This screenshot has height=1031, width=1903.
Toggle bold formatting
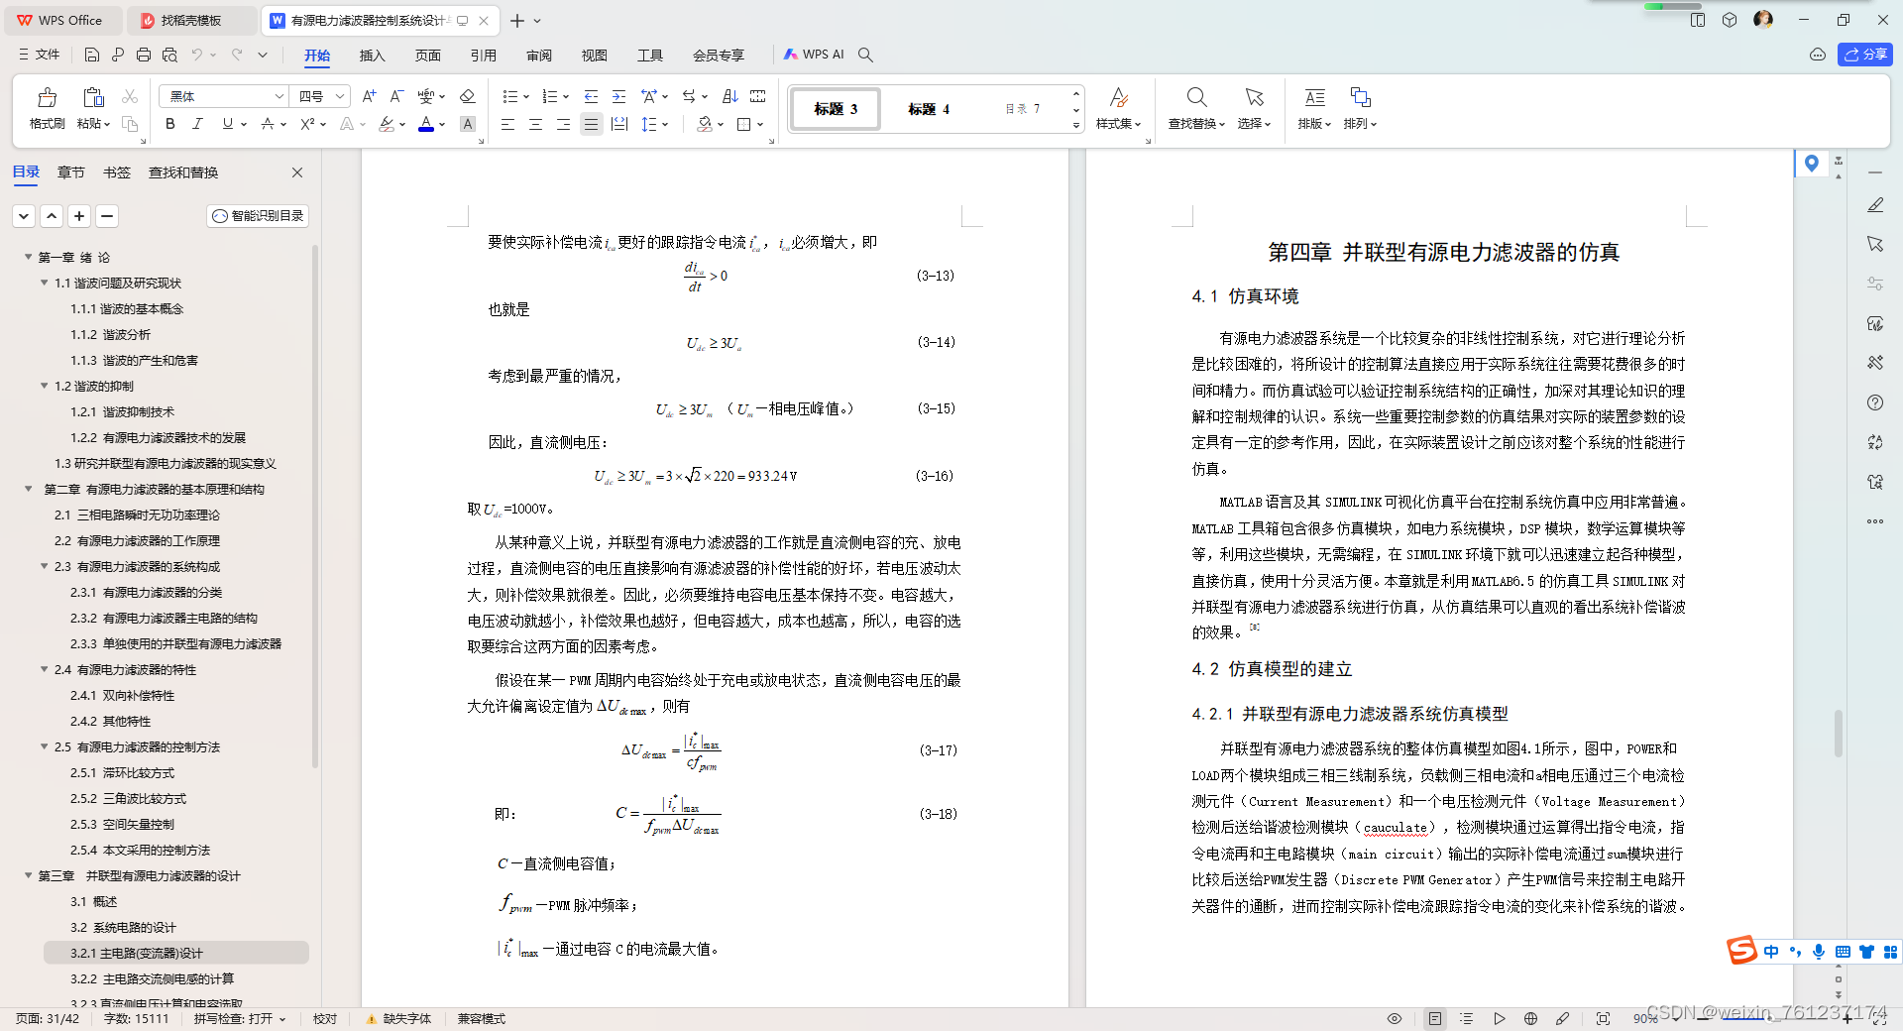coord(168,124)
